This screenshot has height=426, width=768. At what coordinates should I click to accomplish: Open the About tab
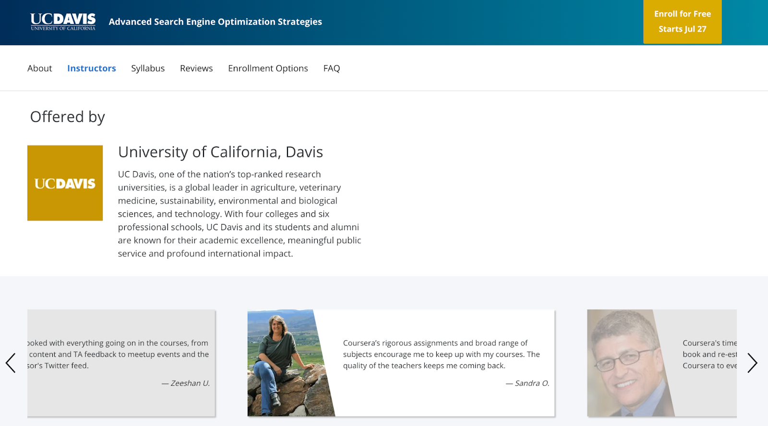click(39, 68)
